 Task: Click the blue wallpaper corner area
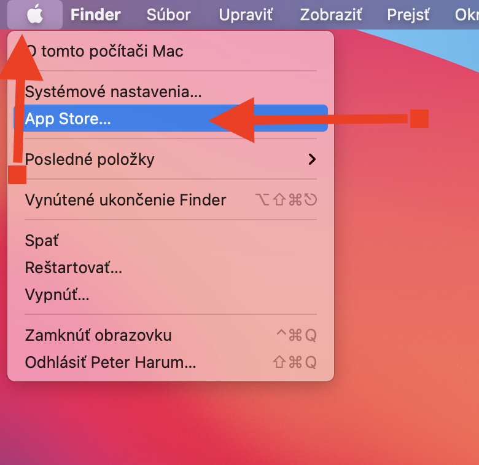454,49
